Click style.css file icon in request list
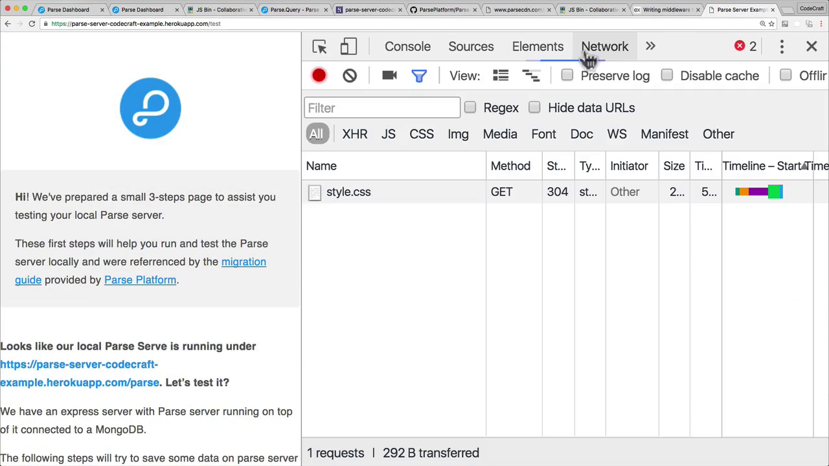 click(x=314, y=192)
